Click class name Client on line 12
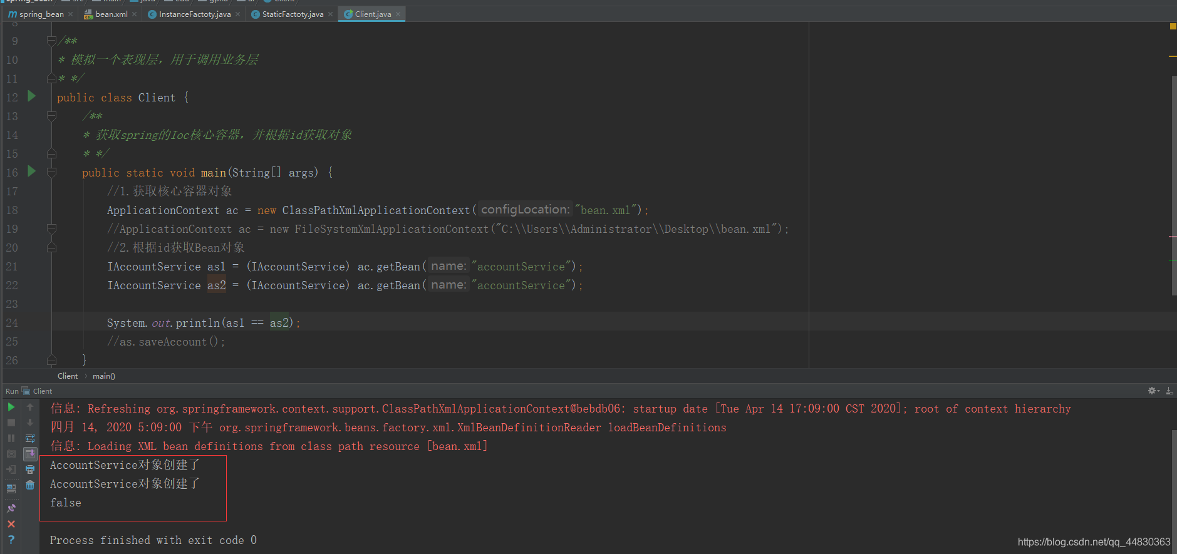Screen dimensions: 1177x554 pyautogui.click(x=157, y=98)
